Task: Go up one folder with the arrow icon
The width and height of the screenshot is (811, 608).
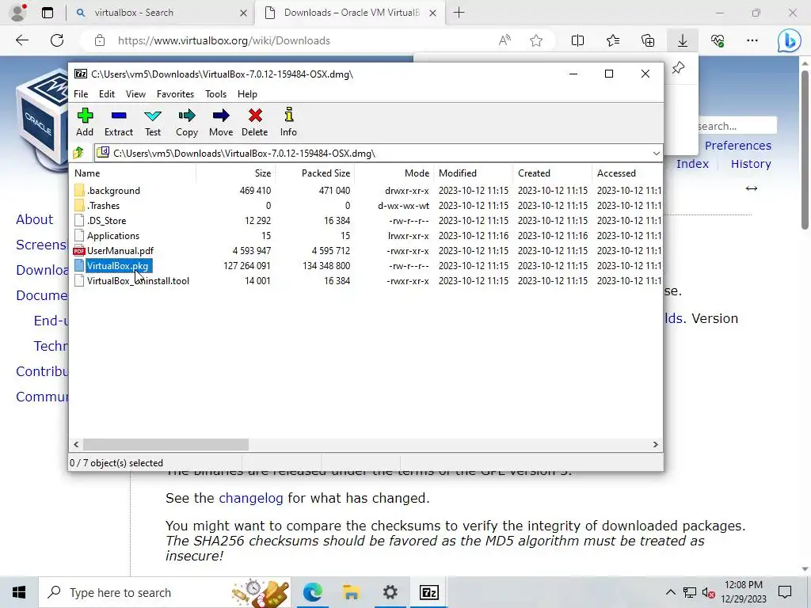Action: [78, 153]
